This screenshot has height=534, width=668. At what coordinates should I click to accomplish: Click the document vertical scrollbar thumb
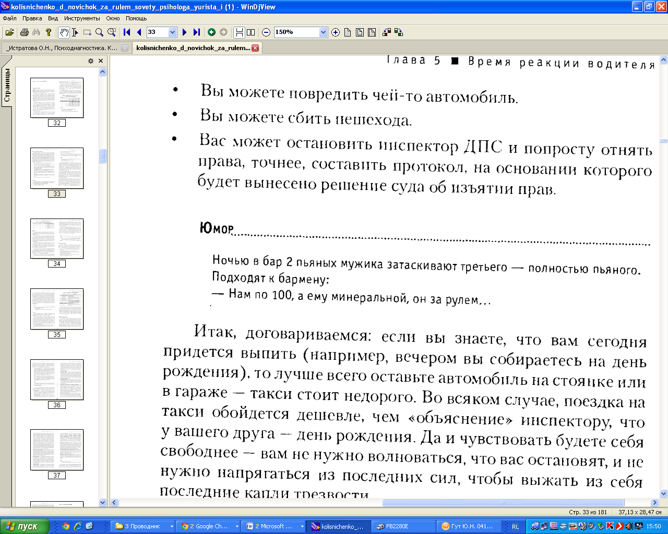point(663,141)
